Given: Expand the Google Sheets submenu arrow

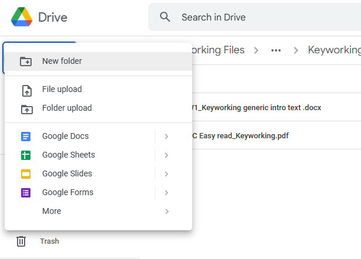Looking at the screenshot, I should [166, 155].
